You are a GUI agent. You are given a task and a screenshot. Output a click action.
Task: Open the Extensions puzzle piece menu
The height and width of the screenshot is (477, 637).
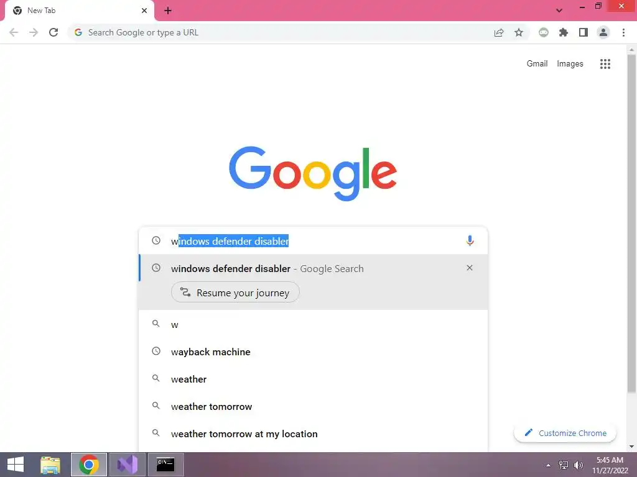564,32
